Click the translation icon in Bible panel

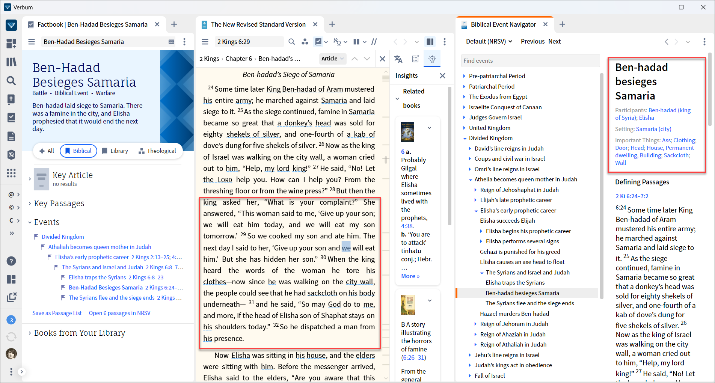click(x=398, y=59)
